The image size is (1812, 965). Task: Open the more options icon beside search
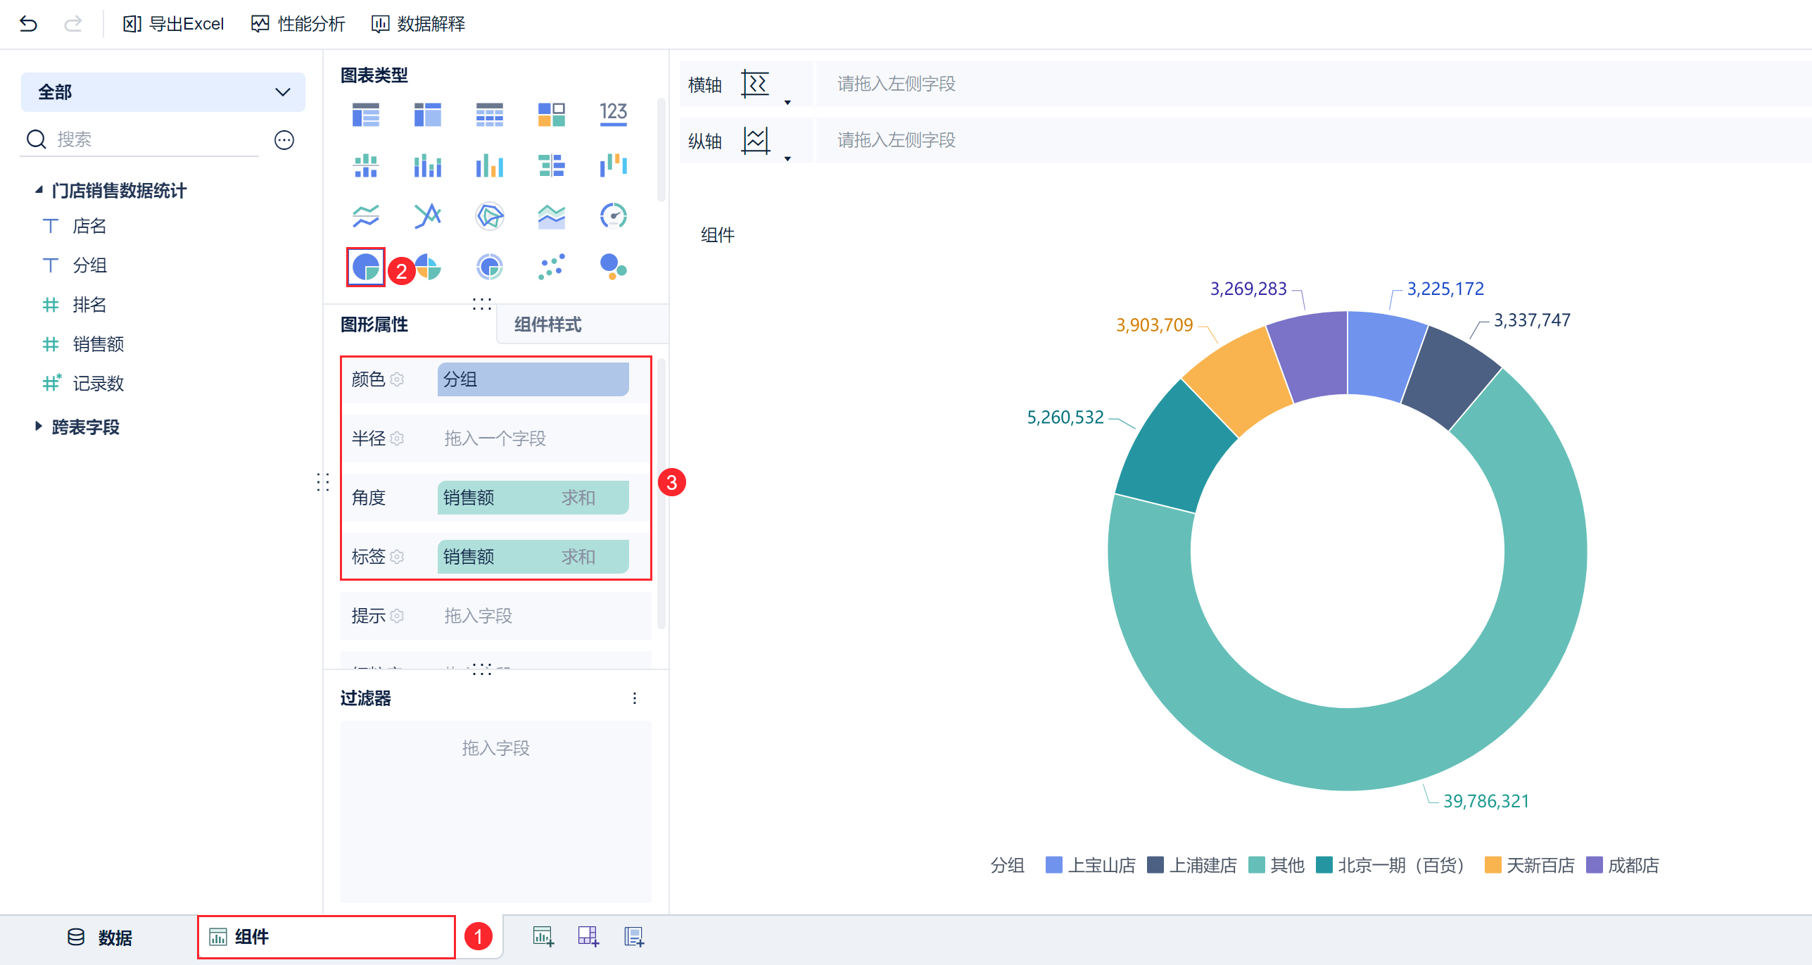pyautogui.click(x=284, y=140)
